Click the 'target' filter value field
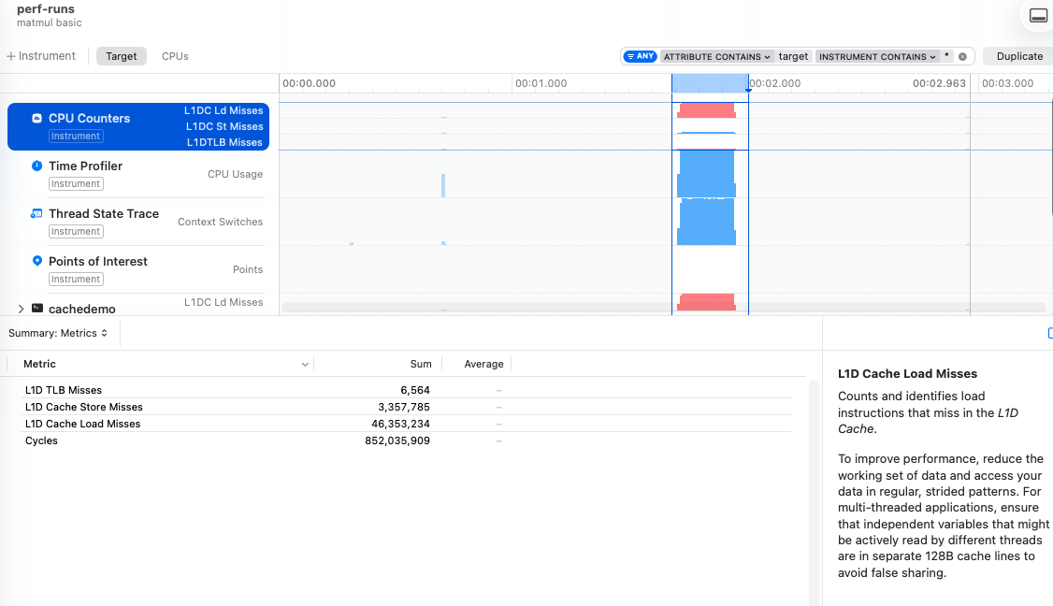 (x=793, y=56)
